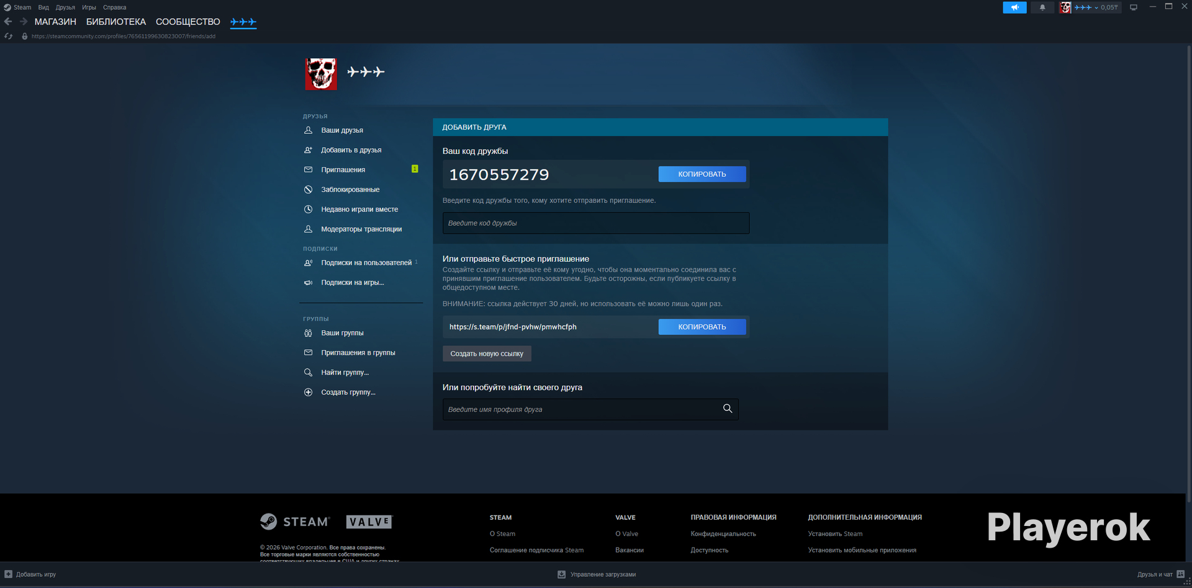
Task: Click the friend search magnifier icon
Action: 728,409
